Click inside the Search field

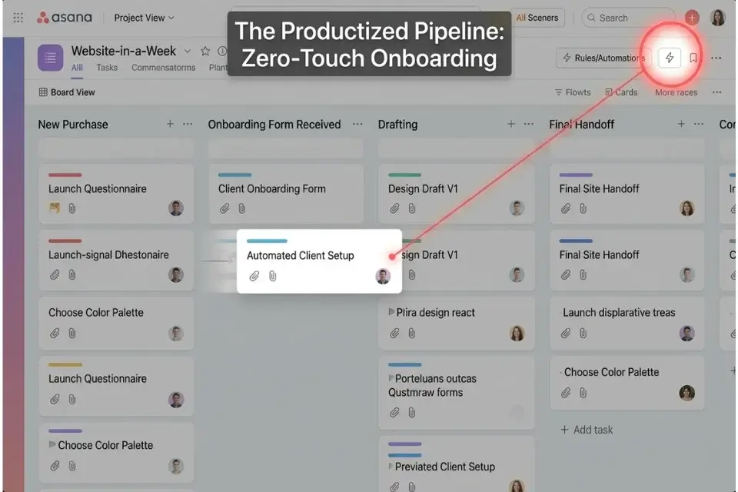click(x=630, y=17)
